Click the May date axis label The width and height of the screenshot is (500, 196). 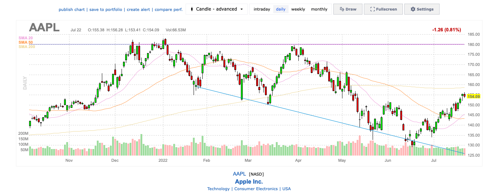coord(342,160)
